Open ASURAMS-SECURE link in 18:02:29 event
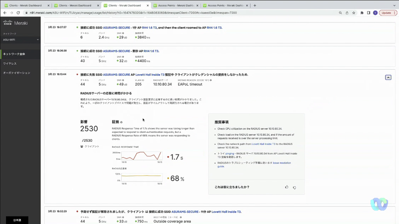The image size is (399, 224). pos(185,212)
